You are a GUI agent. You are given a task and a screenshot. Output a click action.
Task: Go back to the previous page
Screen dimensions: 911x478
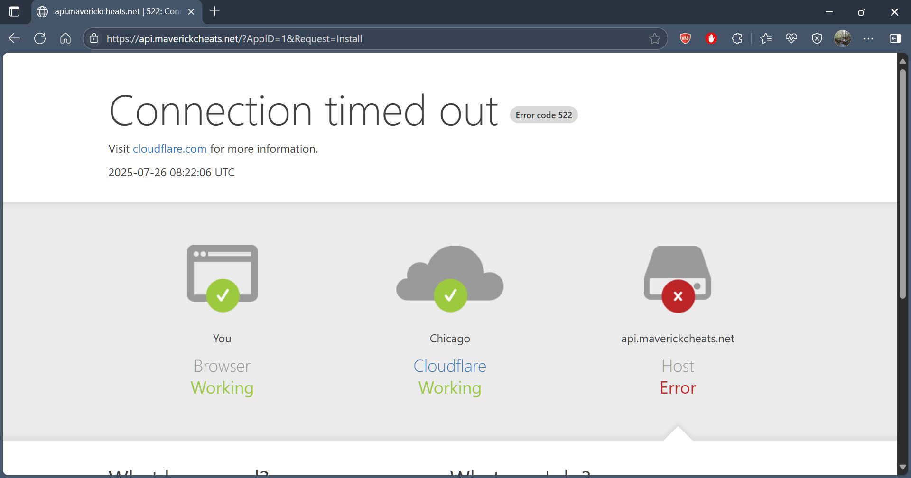pyautogui.click(x=14, y=38)
